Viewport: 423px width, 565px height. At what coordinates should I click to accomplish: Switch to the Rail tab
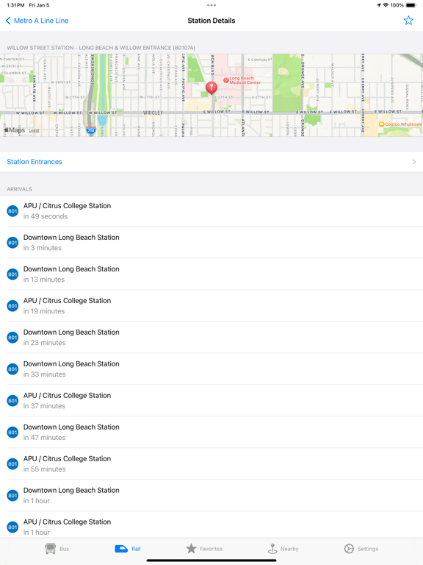tap(128, 549)
